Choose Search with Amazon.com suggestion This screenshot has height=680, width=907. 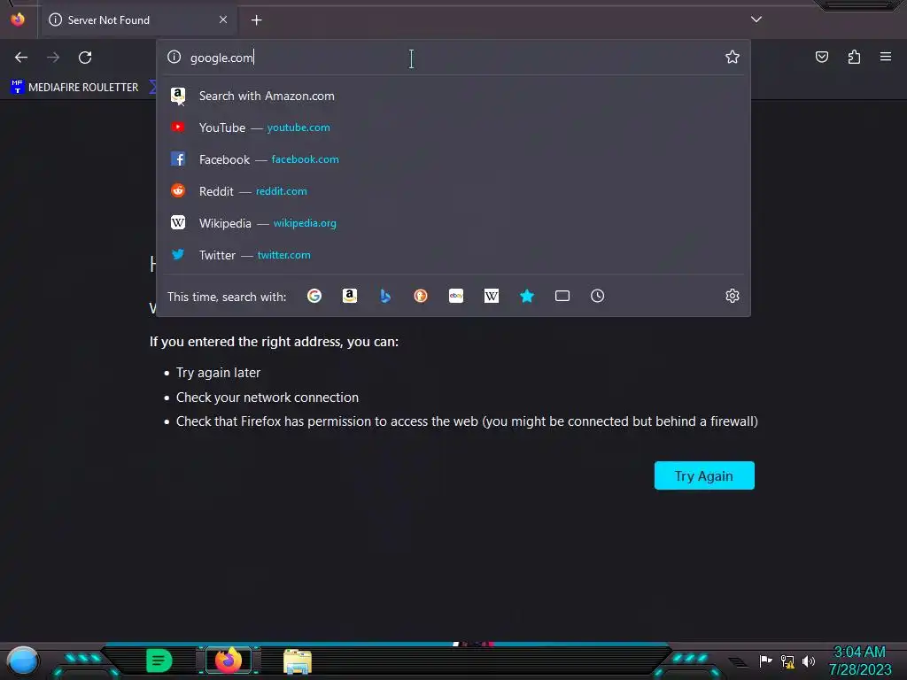(453, 96)
